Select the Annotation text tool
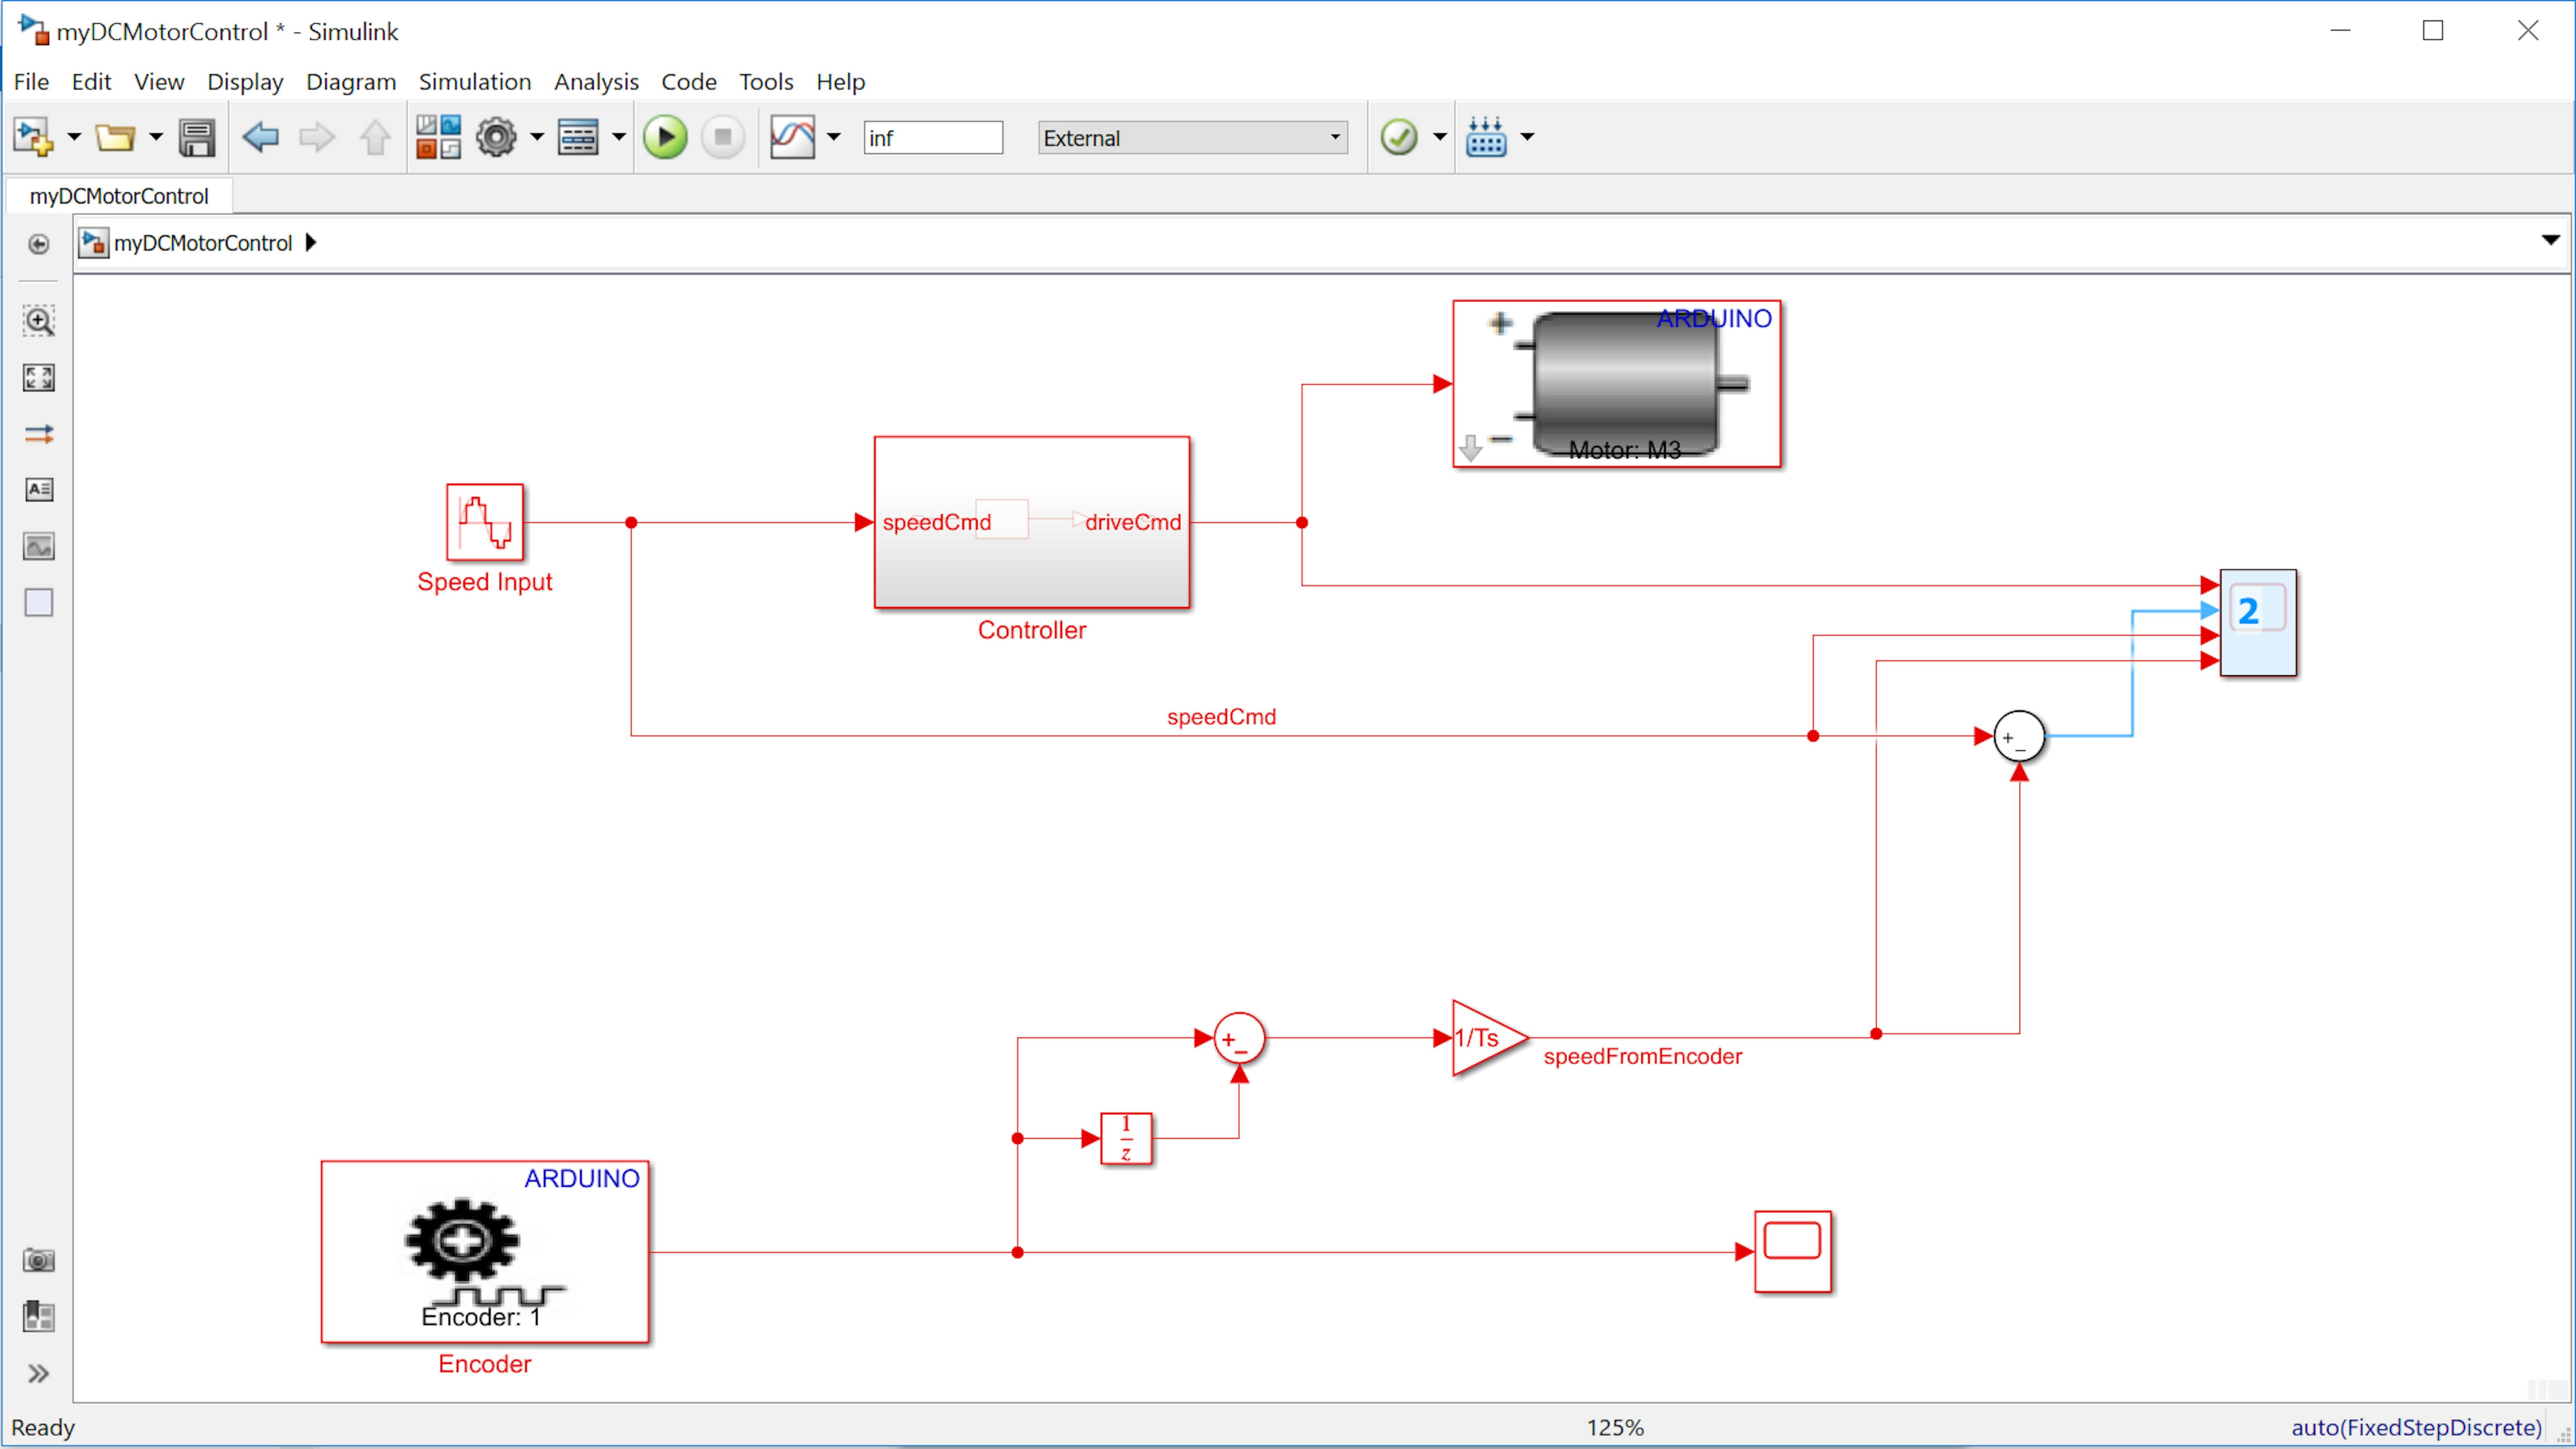Image resolution: width=2576 pixels, height=1449 pixels. click(x=39, y=490)
